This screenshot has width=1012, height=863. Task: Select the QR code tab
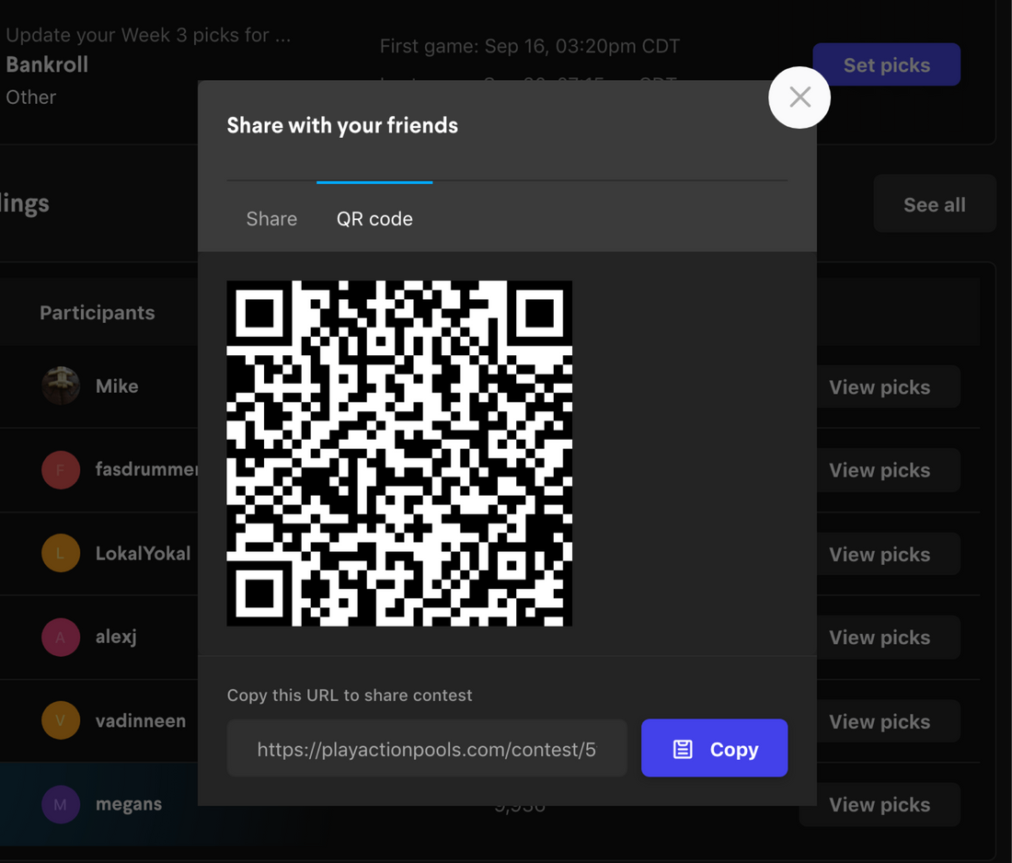(x=374, y=219)
